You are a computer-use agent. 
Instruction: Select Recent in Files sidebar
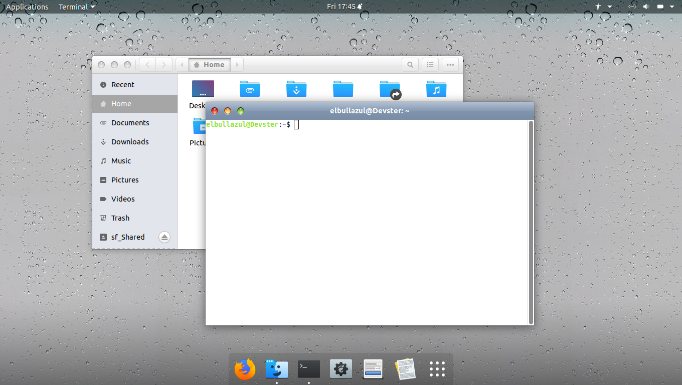coord(135,85)
